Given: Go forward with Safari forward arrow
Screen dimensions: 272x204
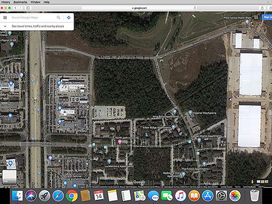Looking at the screenshot, I should [x=20, y=8].
